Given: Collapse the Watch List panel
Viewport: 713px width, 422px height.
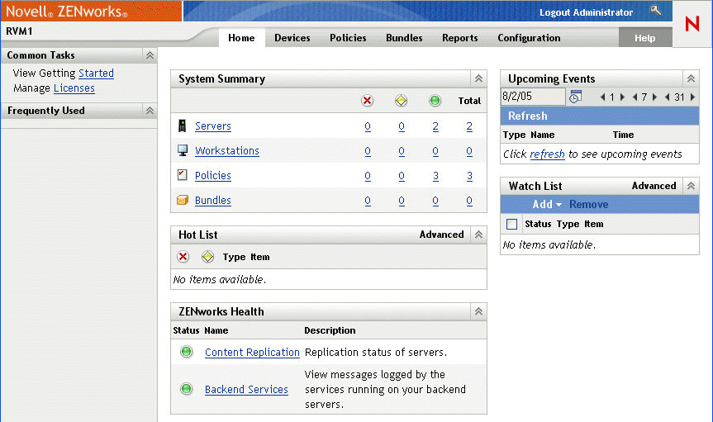Looking at the screenshot, I should click(x=691, y=186).
